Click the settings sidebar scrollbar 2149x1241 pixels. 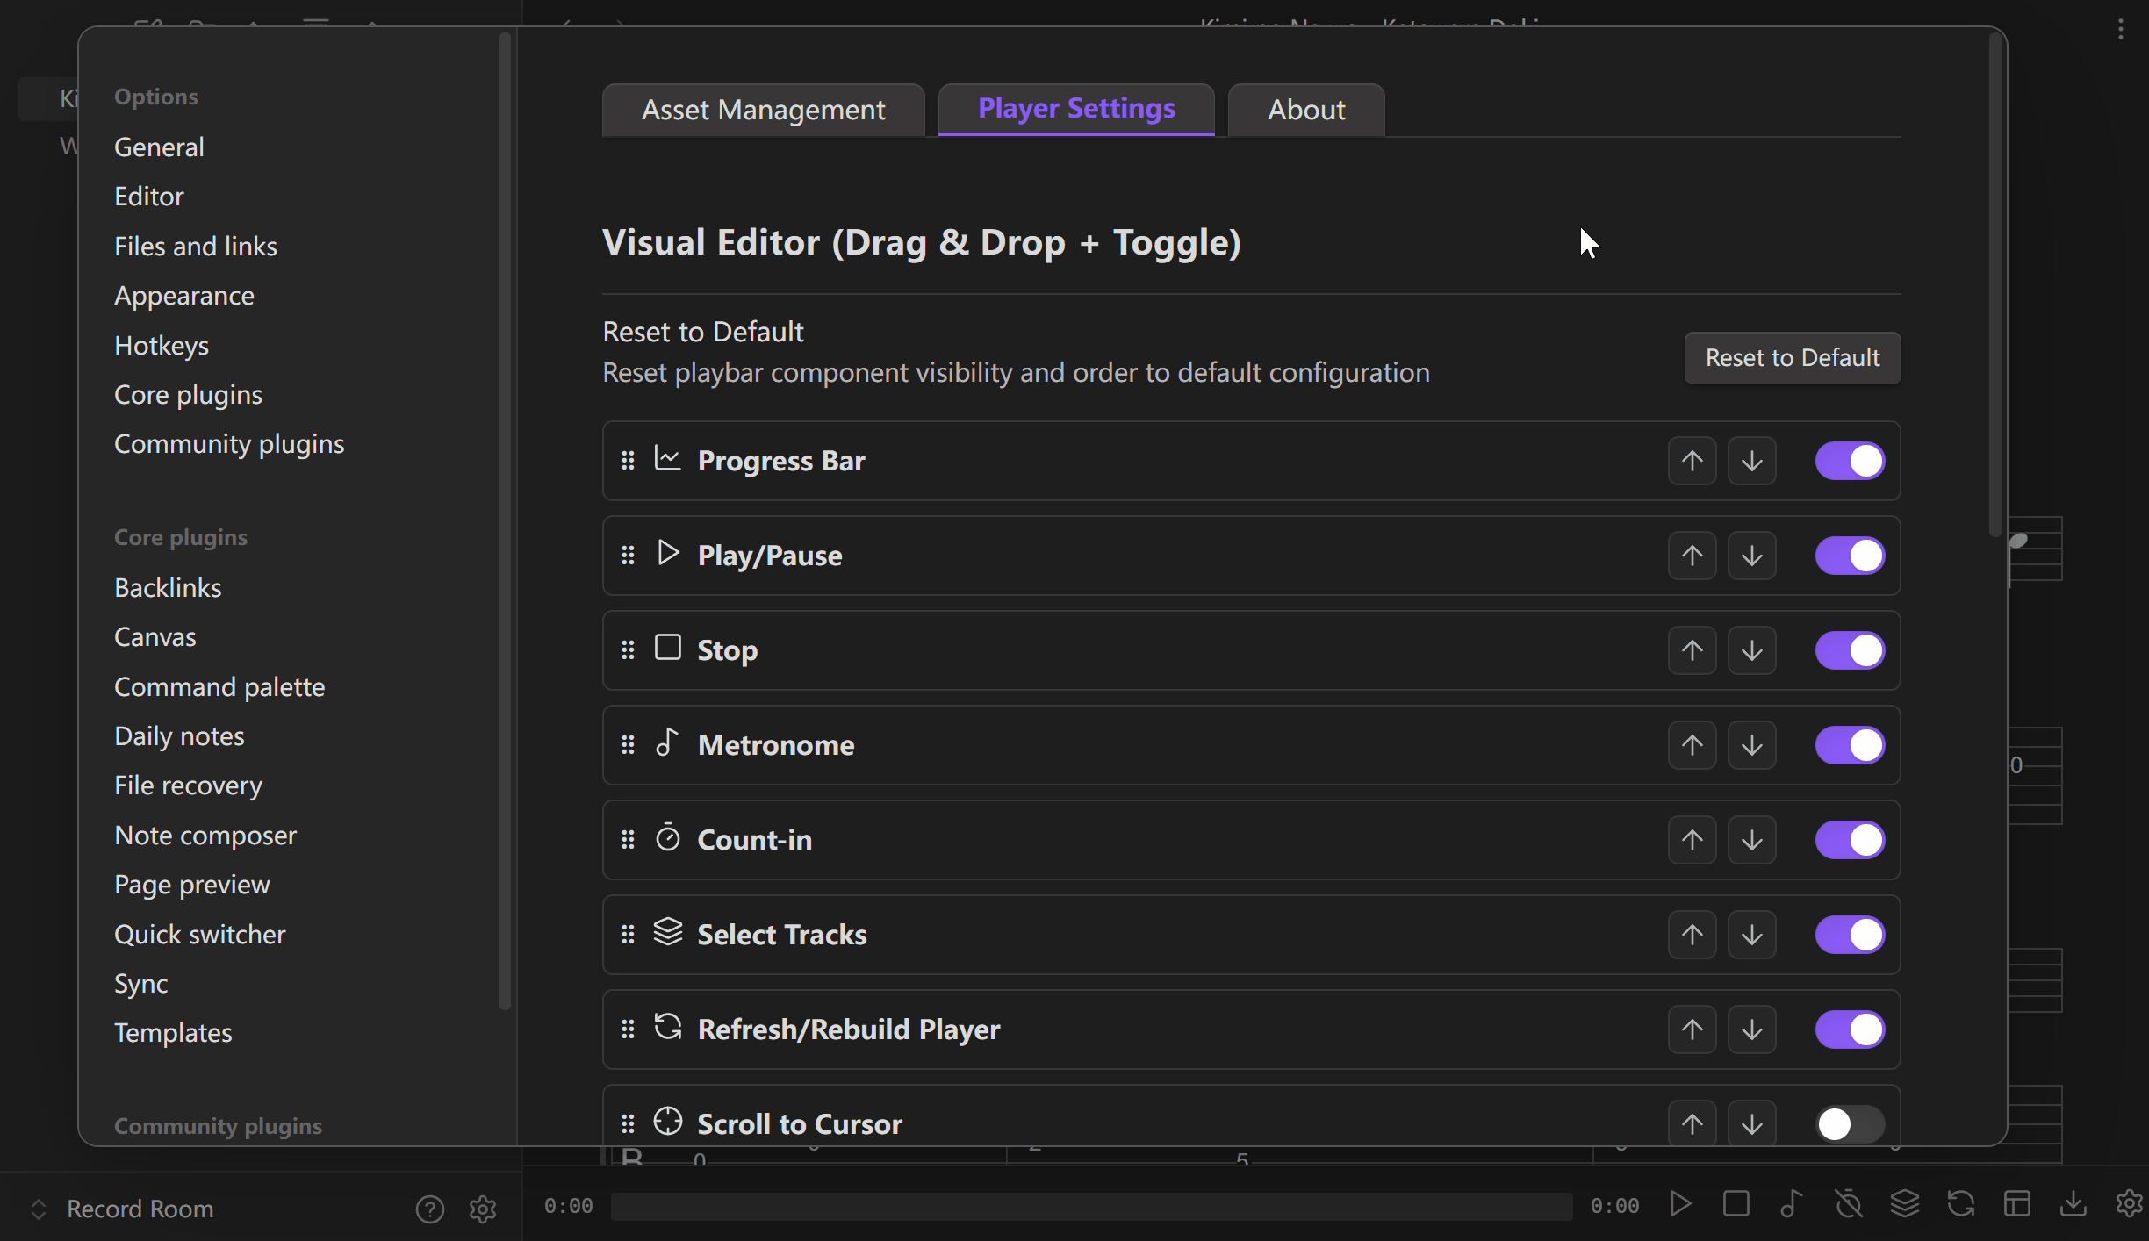504,521
